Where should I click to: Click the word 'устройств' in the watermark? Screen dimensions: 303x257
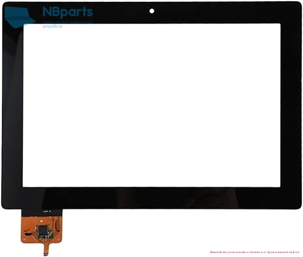click(52, 26)
